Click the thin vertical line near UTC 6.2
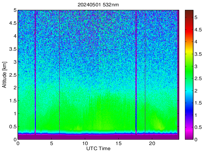Screen dimensions: 203x152 pyautogui.click(x=59, y=73)
